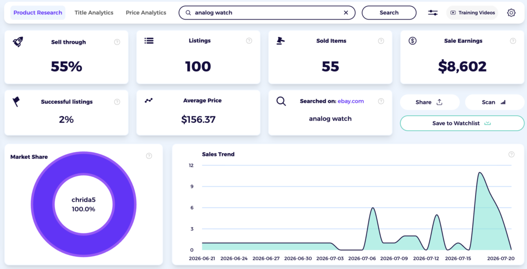Open the Product Research tab
527x269 pixels.
38,13
